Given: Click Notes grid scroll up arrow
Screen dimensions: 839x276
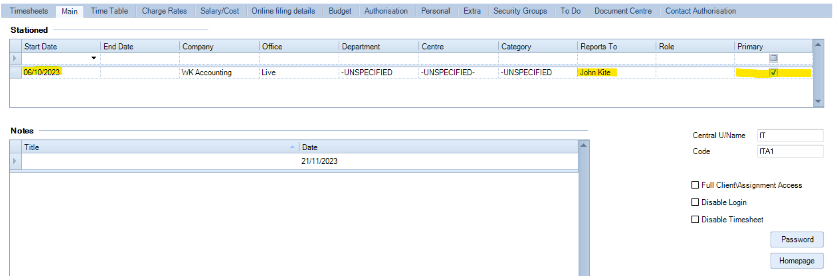Looking at the screenshot, I should coord(584,145).
